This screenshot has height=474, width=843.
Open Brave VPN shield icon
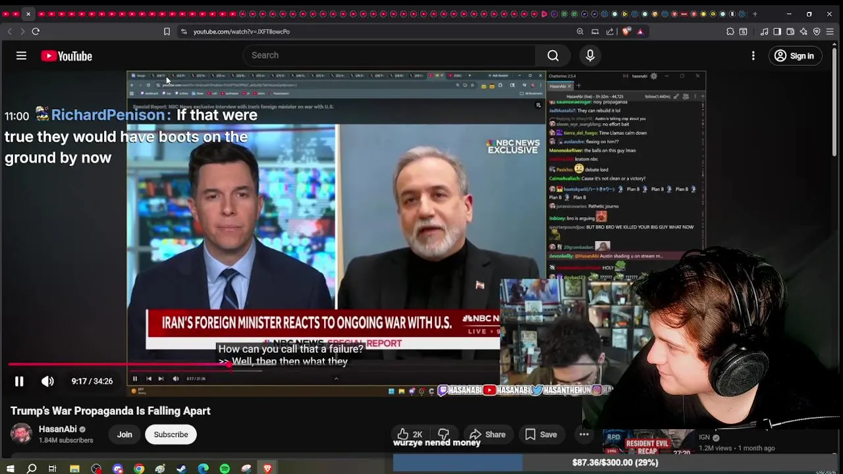817,32
